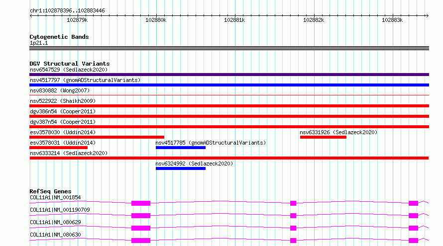Image resolution: width=443 pixels, height=246 pixels.
Task: Click the large left exon of NM_080629
Action: (141, 228)
